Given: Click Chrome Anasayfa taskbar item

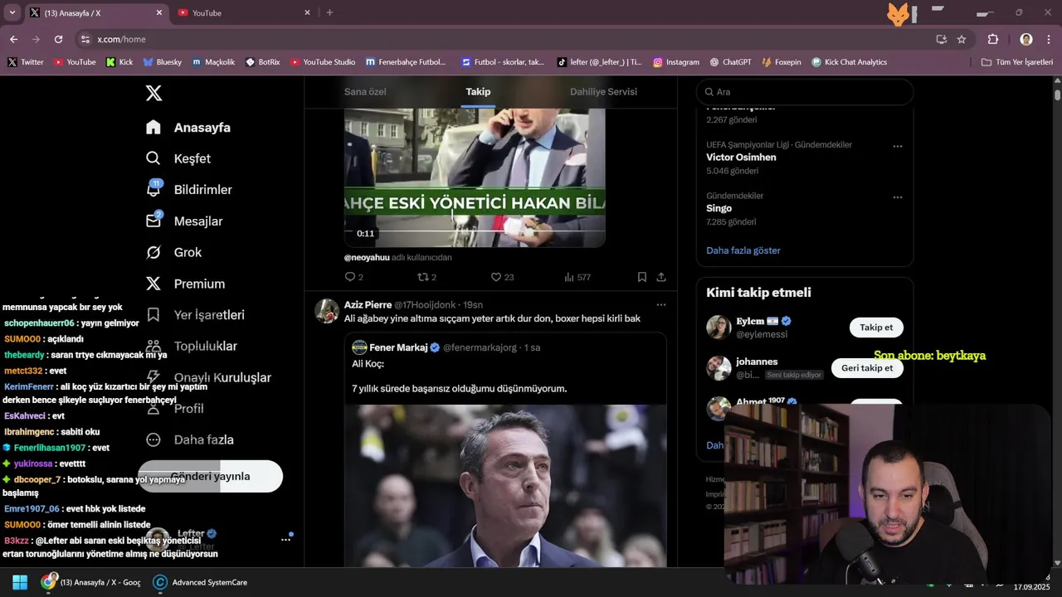Looking at the screenshot, I should click(92, 582).
